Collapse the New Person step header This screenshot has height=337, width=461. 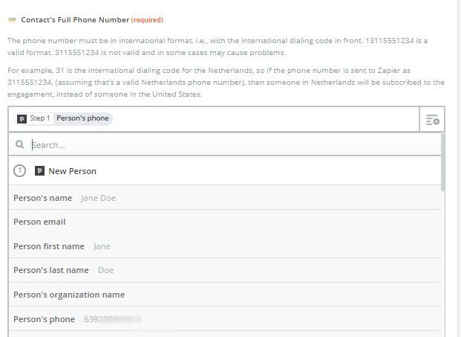(225, 170)
